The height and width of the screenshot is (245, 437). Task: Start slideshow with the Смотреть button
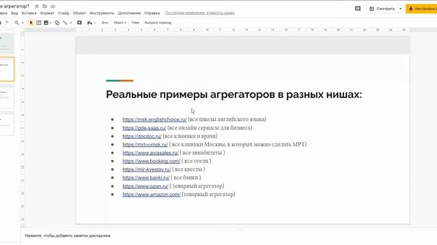point(382,9)
